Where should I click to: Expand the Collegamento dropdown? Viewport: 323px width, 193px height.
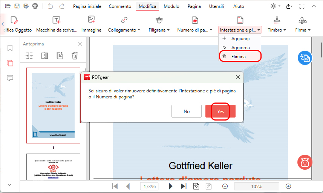tap(124, 30)
